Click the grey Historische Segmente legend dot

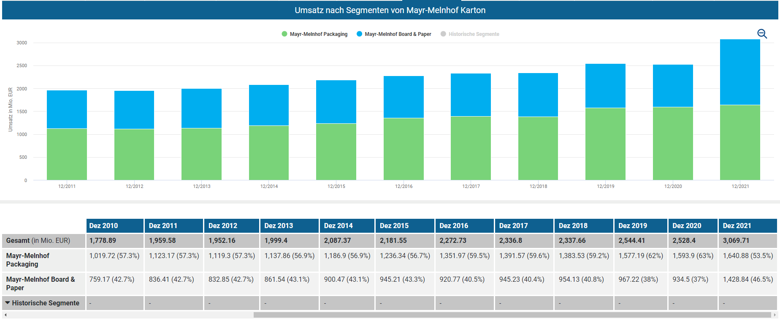point(443,34)
